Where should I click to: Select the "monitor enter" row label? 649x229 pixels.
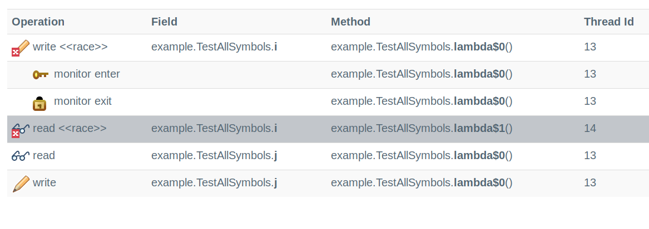click(x=87, y=74)
